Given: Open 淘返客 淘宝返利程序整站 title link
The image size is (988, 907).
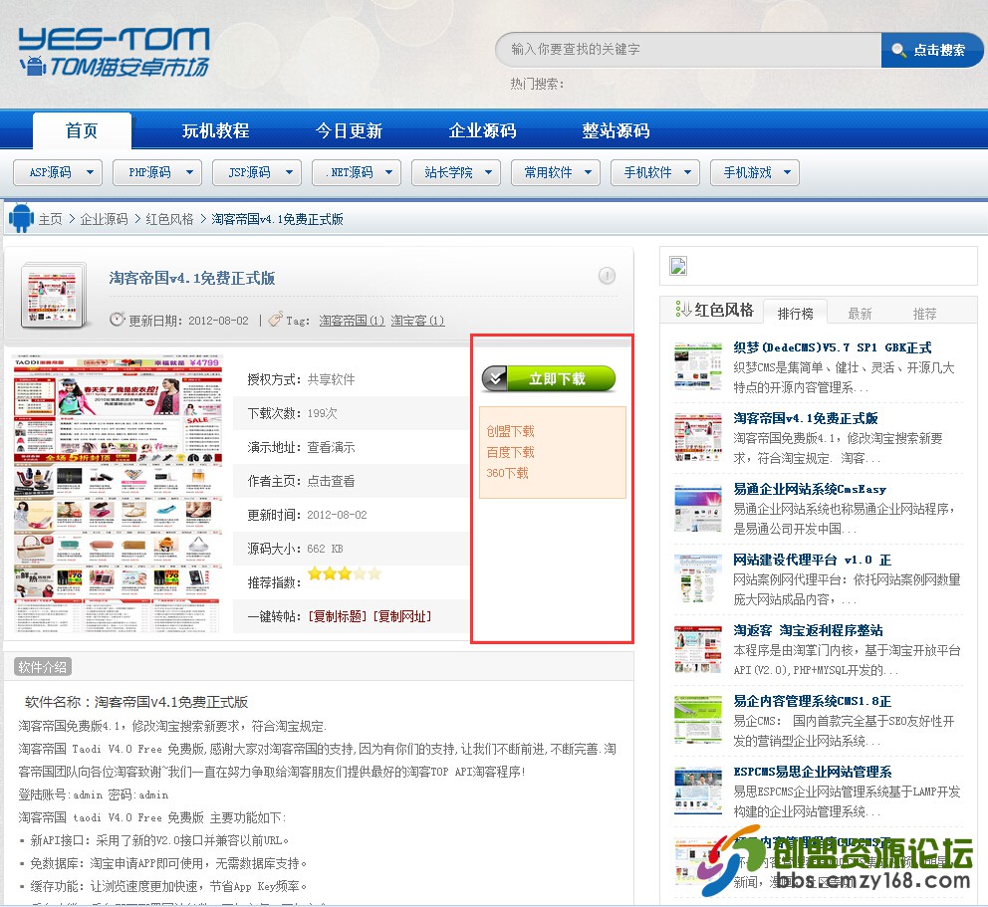Looking at the screenshot, I should click(x=808, y=630).
